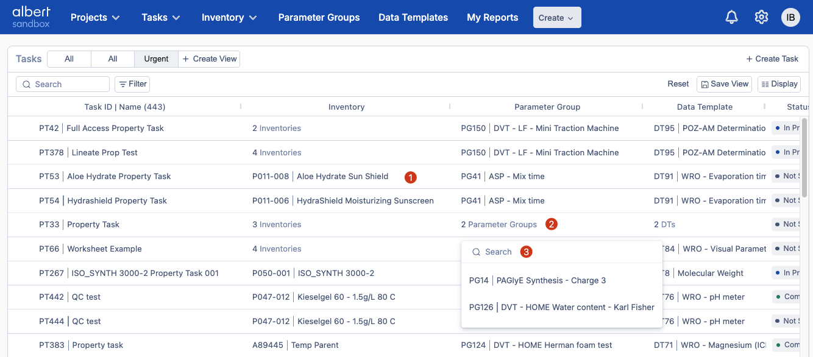Open the settings gear icon
Viewport: 813px width, 357px height.
click(761, 18)
